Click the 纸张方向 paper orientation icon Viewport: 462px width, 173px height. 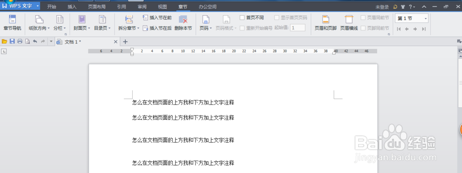click(39, 20)
